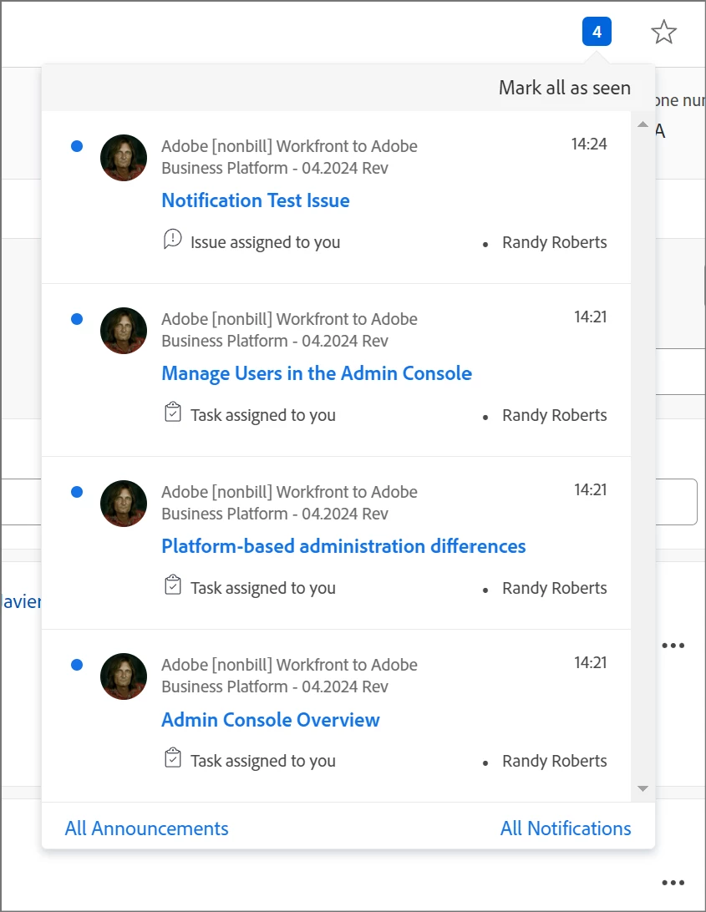Click avatar beside Notification Test Issue

(124, 158)
